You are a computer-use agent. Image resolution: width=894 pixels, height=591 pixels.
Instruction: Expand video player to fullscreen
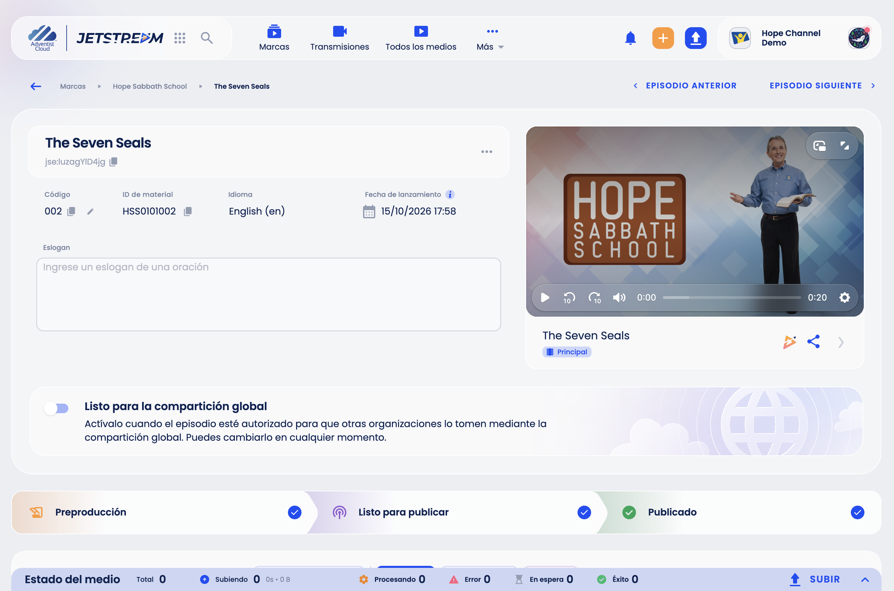844,146
